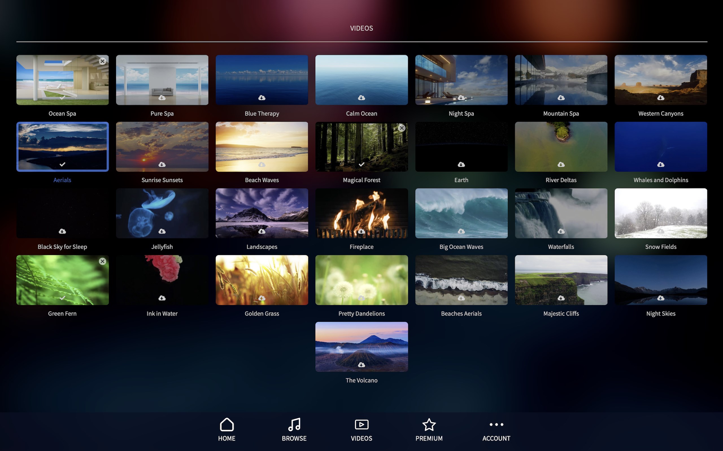Viewport: 723px width, 451px height.
Task: Click cloud download icon on Majestic Cliffs
Action: click(x=561, y=298)
